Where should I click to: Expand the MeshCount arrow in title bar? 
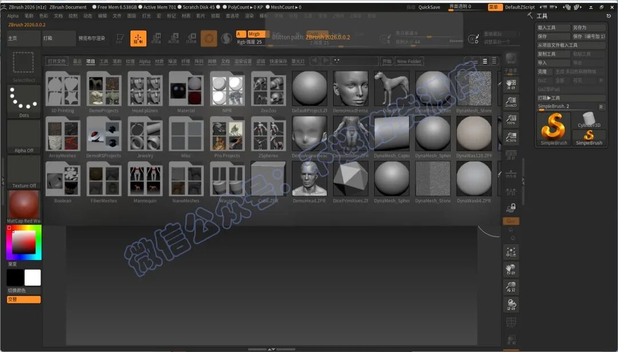pos(296,7)
